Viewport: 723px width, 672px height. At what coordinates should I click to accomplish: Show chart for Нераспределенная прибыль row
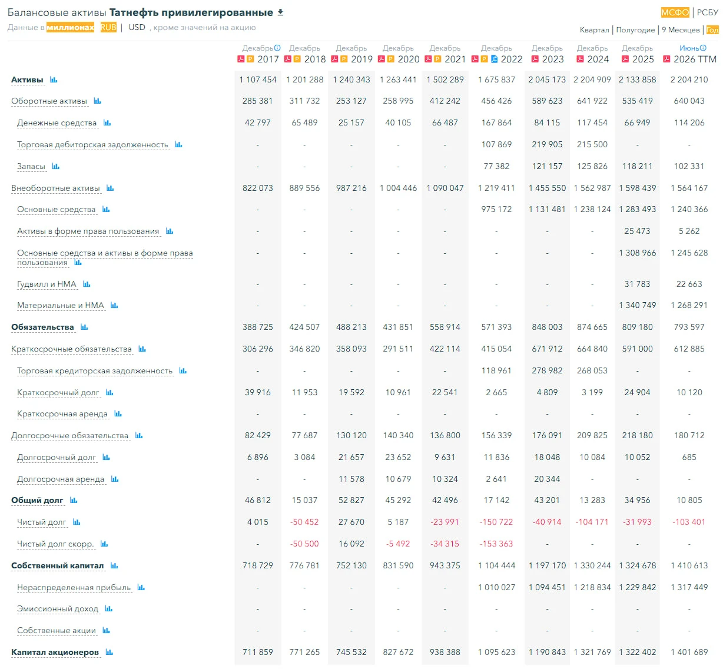coord(141,587)
